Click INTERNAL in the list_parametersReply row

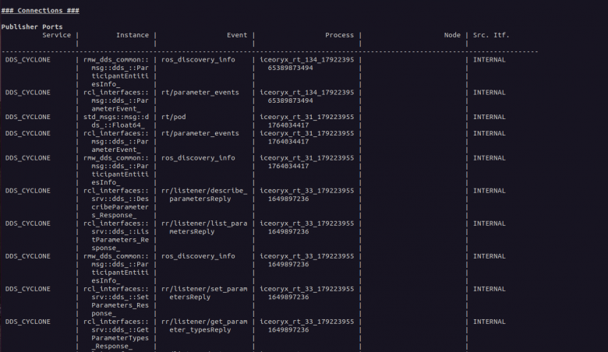[490, 224]
